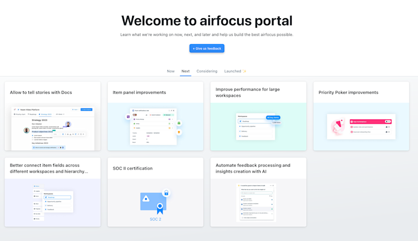Viewport: 418px width, 241px height.
Task: Click the Give us feedback button
Action: coord(206,49)
